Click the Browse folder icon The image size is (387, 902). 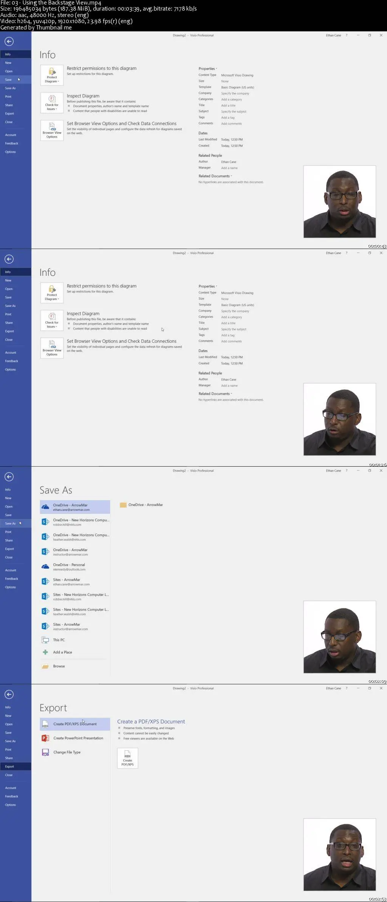pos(45,666)
